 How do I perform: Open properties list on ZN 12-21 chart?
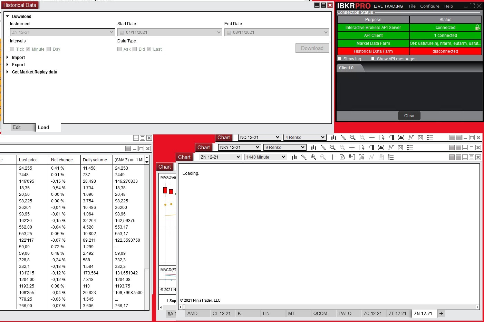[x=390, y=157]
